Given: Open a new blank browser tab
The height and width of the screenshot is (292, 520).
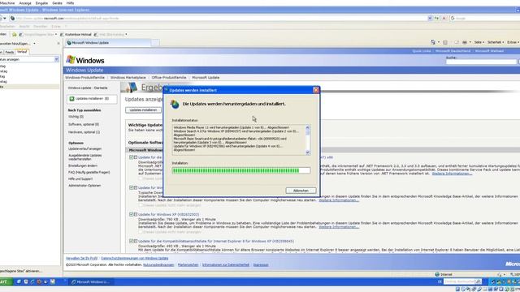Looking at the screenshot, I should pos(155,43).
